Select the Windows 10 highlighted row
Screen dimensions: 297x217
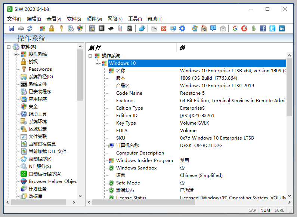pos(197,63)
